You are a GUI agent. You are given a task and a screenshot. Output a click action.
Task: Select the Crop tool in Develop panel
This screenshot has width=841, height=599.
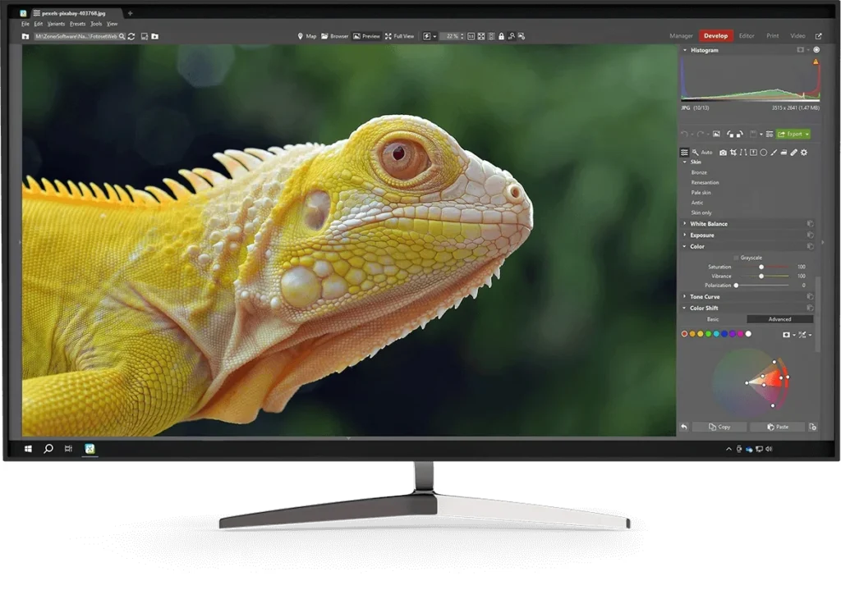tap(734, 152)
